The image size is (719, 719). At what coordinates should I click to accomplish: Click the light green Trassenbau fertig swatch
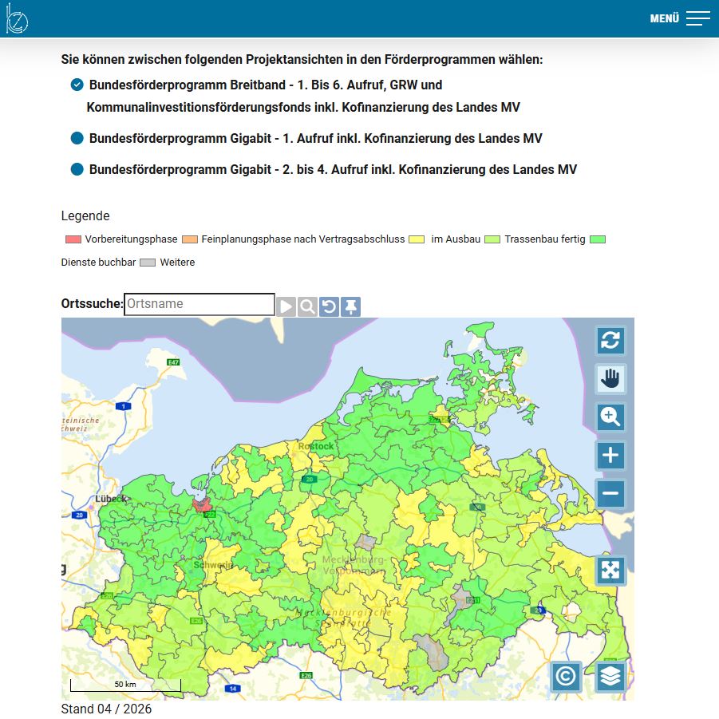click(492, 239)
